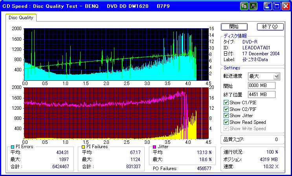The height and width of the screenshot is (176, 292).
Task: Click the PI Failures maximum 1124
Action: pos(135,159)
